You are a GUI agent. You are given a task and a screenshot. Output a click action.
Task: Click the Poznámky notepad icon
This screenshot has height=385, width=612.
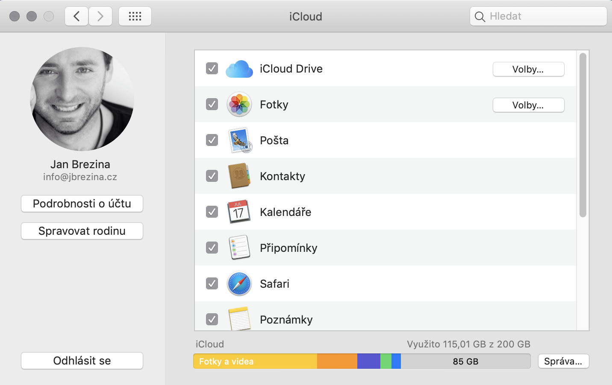(x=239, y=318)
